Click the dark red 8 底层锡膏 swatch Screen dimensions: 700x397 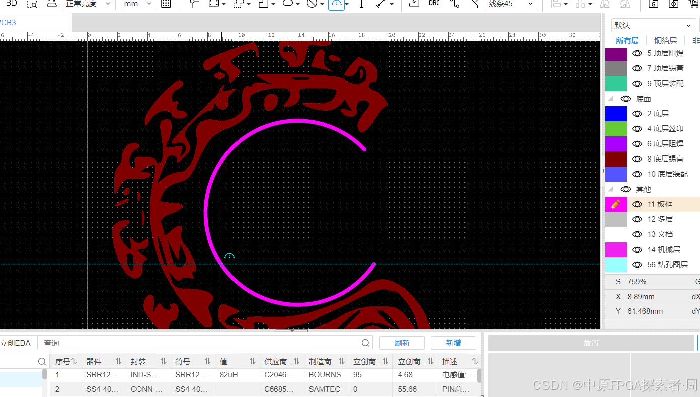[x=616, y=159]
